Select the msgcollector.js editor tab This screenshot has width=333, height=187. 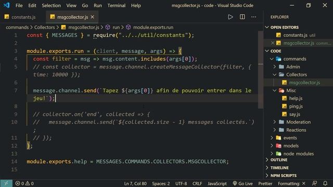point(72,17)
